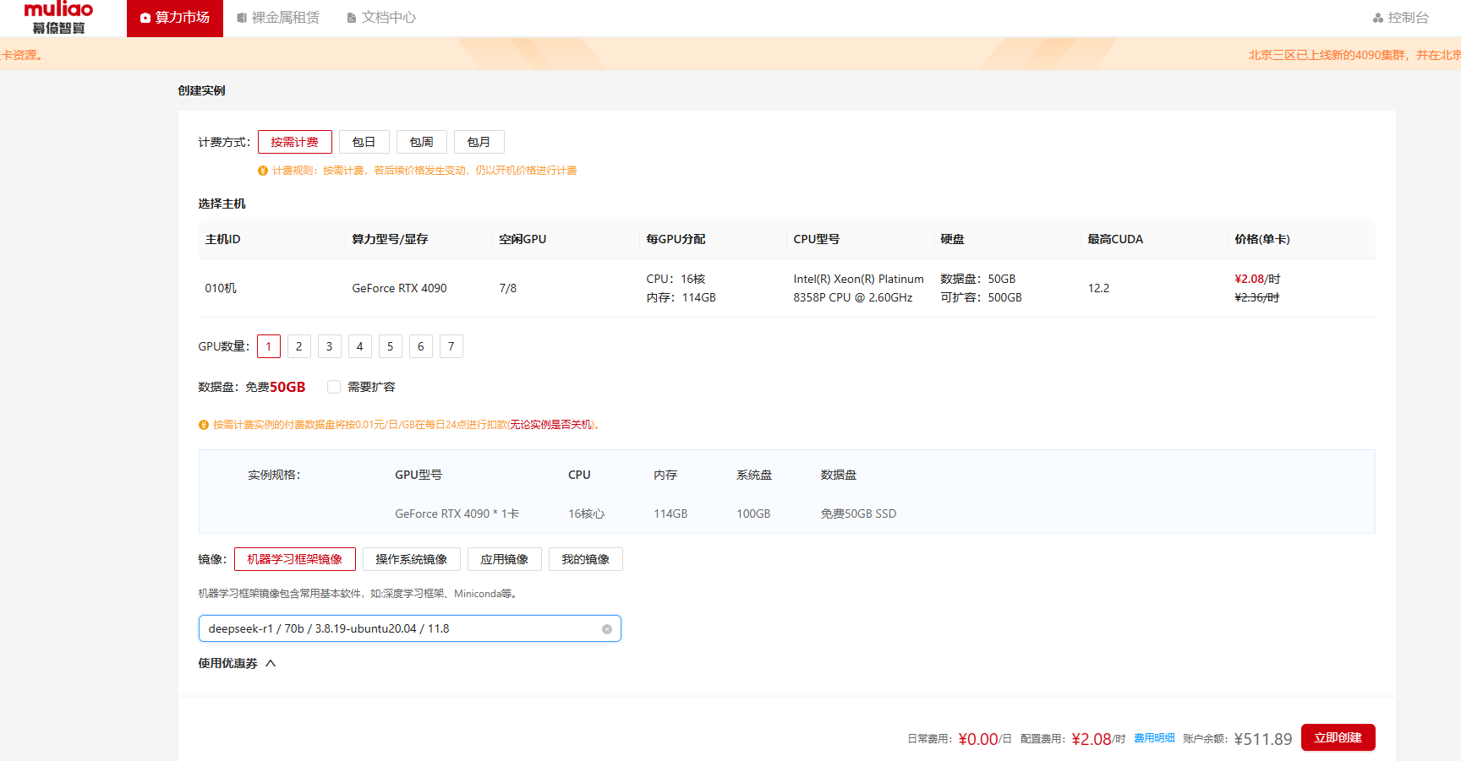
Task: Click the scrolling 北京三区 announcement
Action: (1354, 55)
